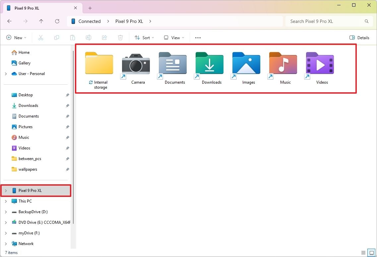Select the Cut icon in the toolbar
This screenshot has width=377, height=257.
click(x=40, y=38)
